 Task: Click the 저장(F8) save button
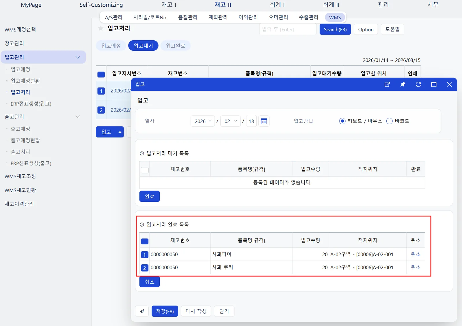(x=165, y=311)
